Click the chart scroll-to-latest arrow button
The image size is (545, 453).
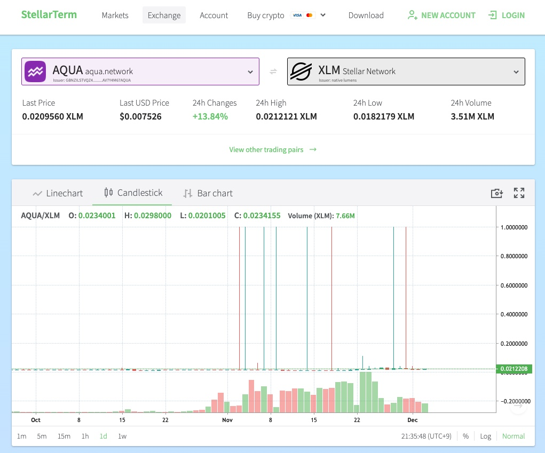tap(518, 406)
